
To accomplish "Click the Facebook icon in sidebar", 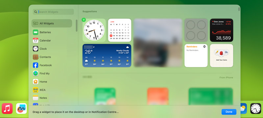I will point(36,65).
